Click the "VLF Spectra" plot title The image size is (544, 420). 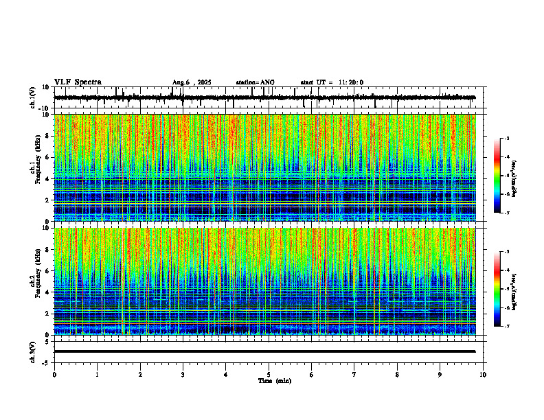pos(78,82)
